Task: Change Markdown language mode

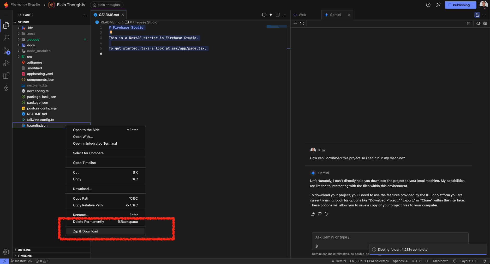Action: [x=441, y=261]
